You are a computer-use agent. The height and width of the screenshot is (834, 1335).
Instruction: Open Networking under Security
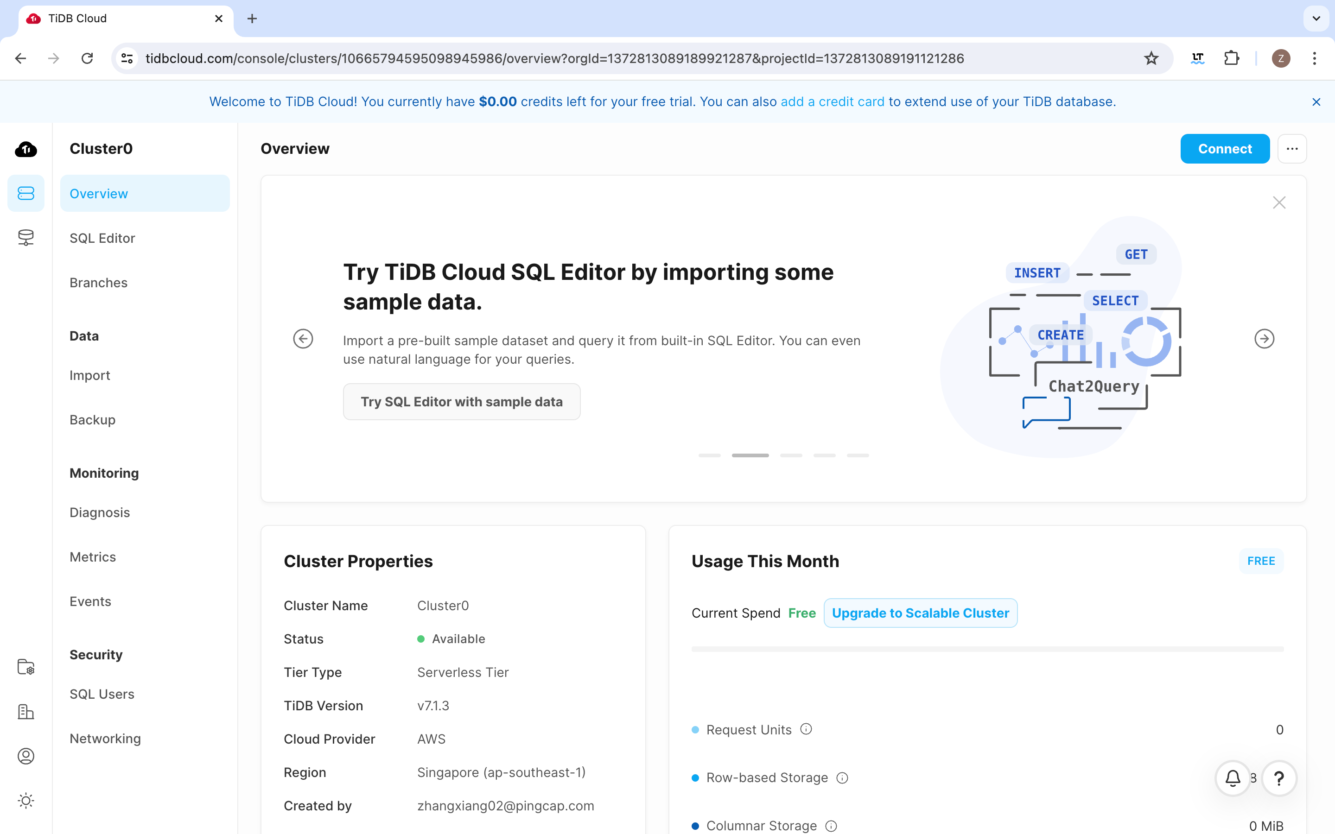tap(105, 739)
